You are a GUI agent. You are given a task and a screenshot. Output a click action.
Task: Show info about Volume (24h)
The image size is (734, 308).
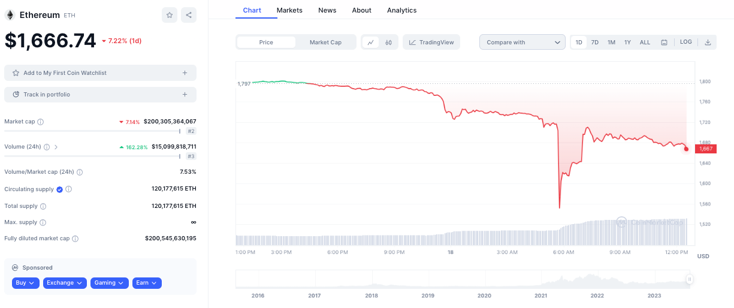[x=47, y=147]
